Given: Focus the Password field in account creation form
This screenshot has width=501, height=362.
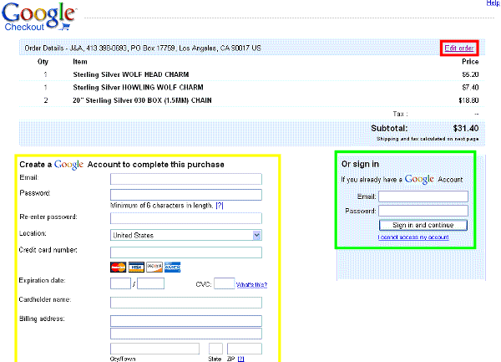Looking at the screenshot, I should tap(186, 195).
